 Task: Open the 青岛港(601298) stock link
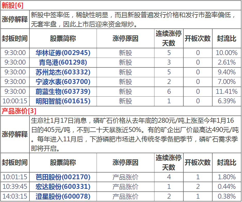click(x=63, y=63)
